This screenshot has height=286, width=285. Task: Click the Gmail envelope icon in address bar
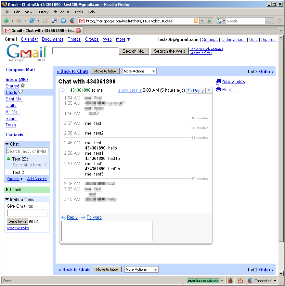pyautogui.click(x=82, y=21)
